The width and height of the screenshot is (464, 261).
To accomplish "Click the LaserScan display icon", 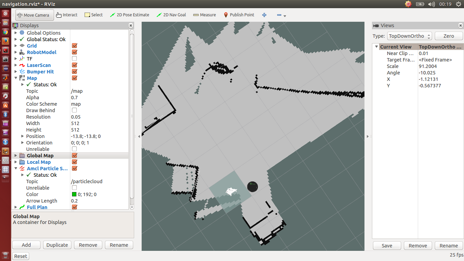I will 22,65.
